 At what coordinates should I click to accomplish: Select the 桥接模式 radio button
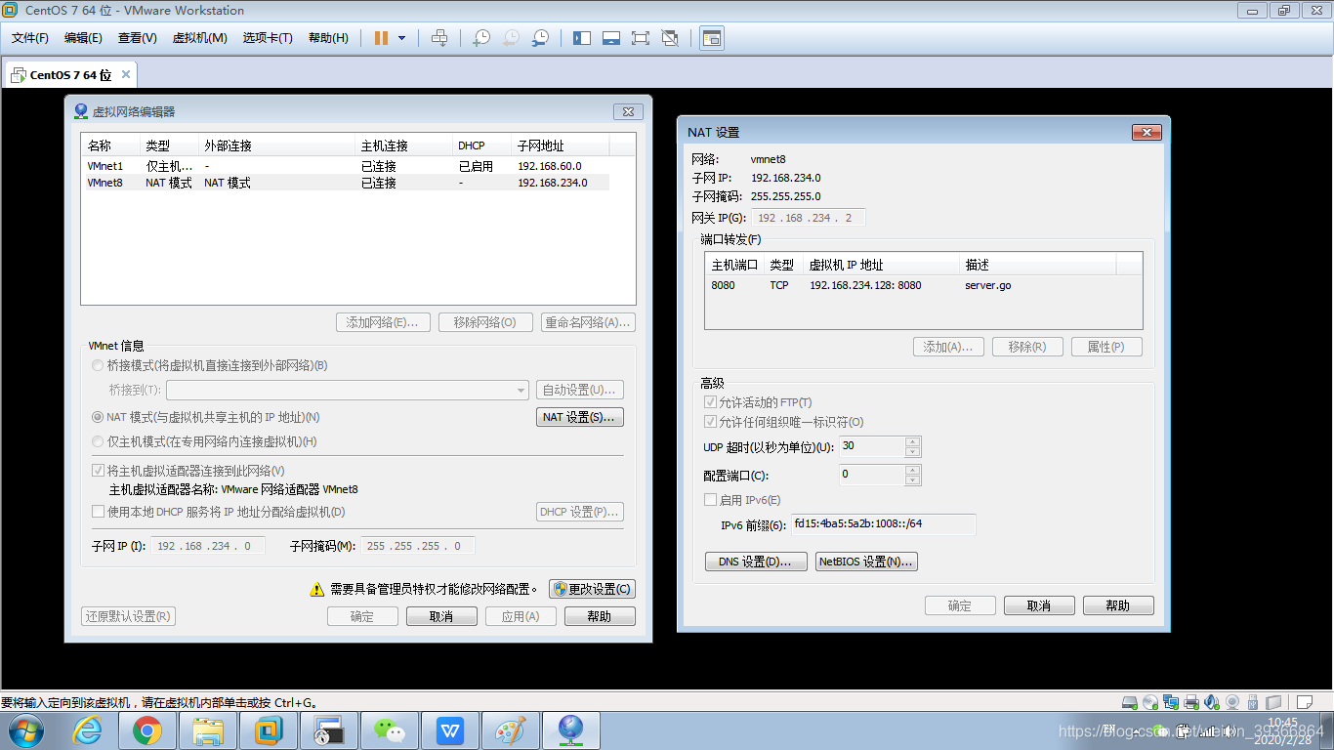[97, 365]
